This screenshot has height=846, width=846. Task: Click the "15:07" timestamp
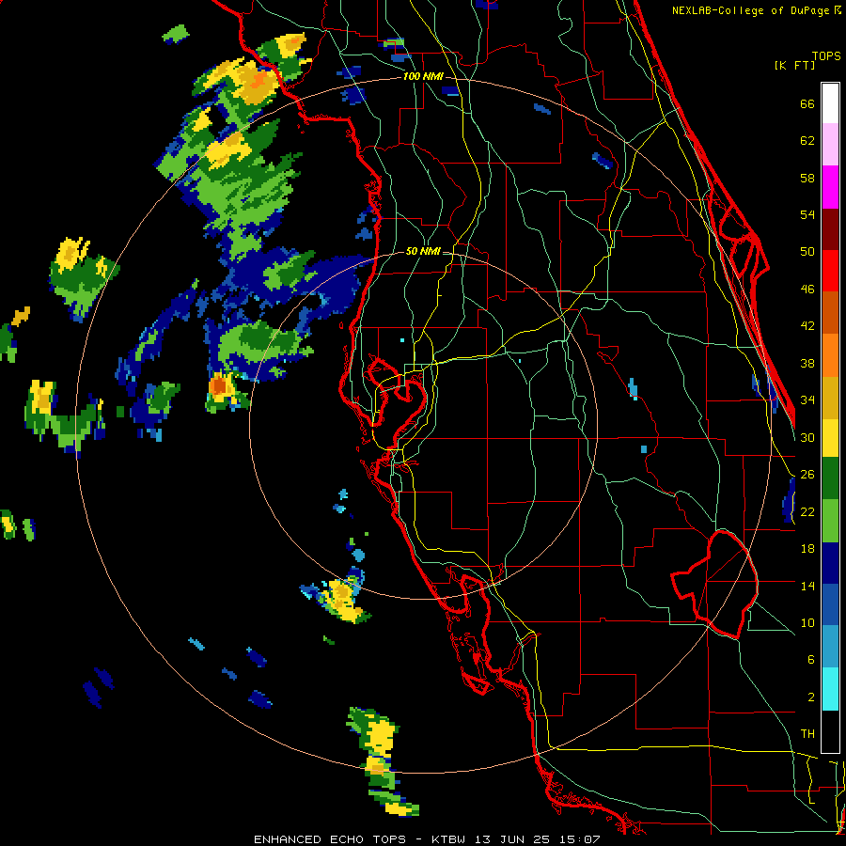click(x=580, y=839)
